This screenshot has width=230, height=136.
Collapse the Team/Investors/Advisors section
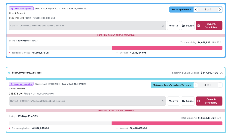(x=222, y=73)
